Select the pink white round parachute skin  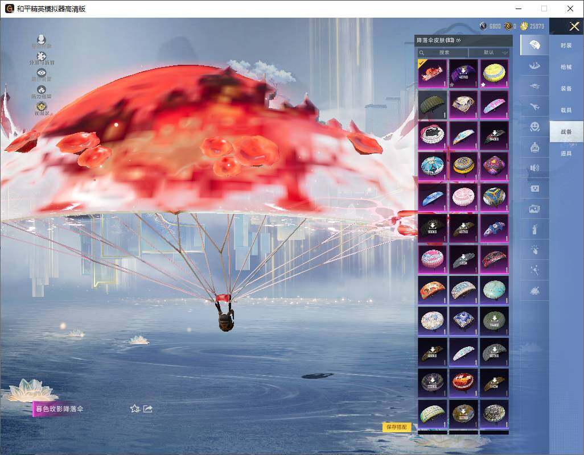463,197
